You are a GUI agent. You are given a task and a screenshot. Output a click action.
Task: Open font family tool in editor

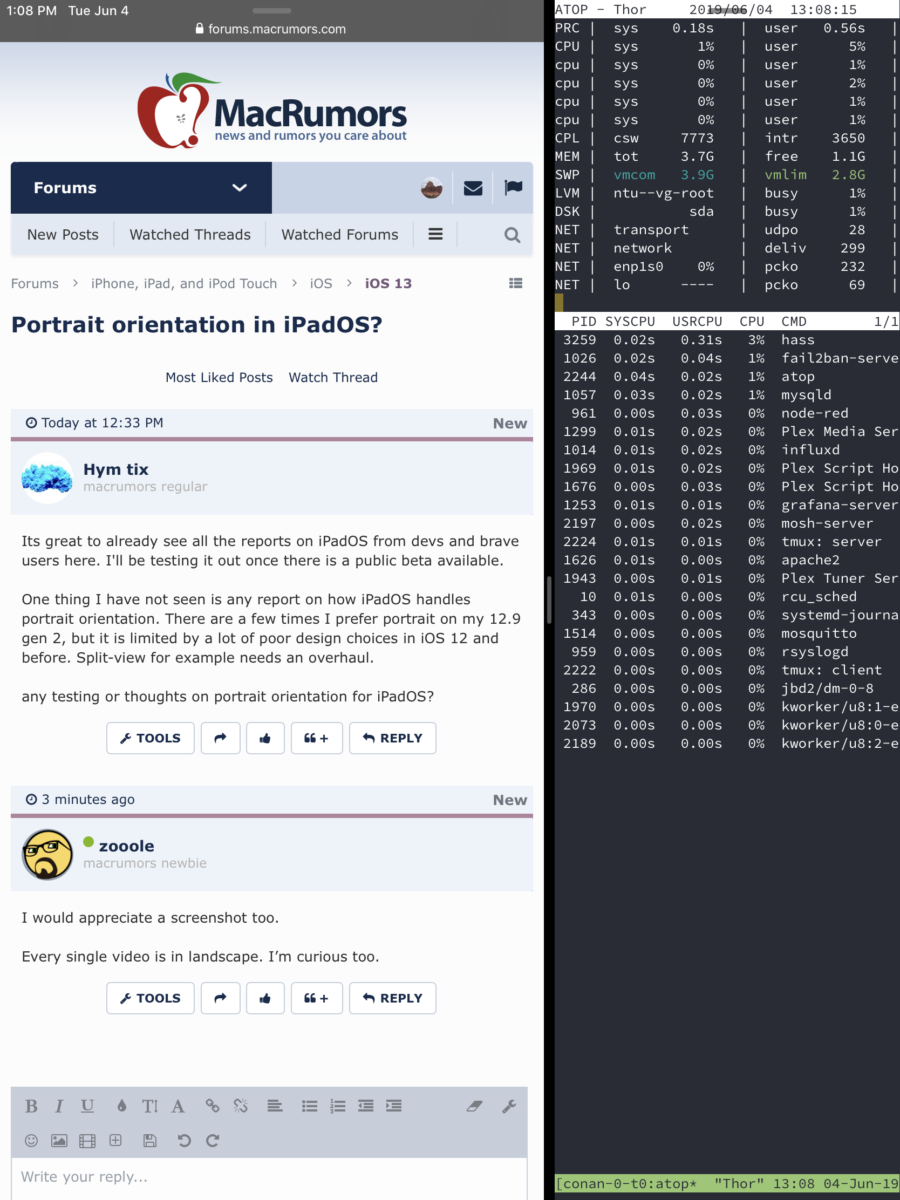(178, 1106)
